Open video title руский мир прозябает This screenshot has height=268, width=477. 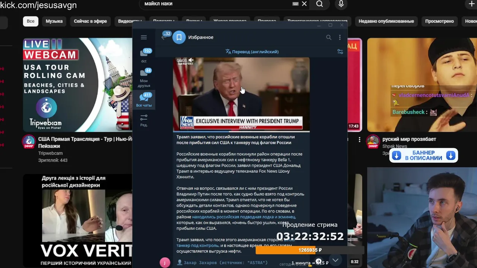[x=409, y=139]
